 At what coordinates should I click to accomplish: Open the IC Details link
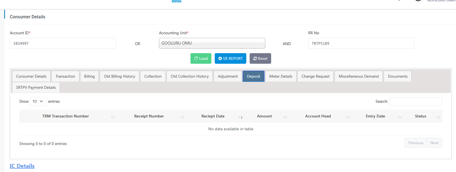coord(22,166)
